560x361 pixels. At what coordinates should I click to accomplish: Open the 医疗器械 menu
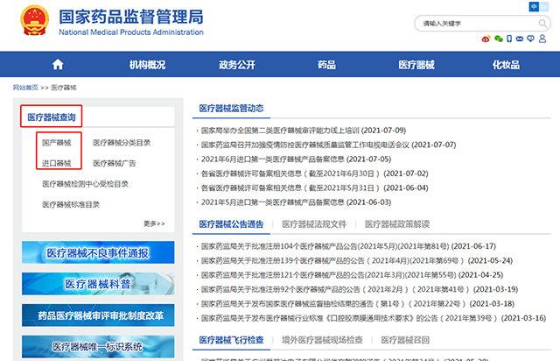point(416,64)
